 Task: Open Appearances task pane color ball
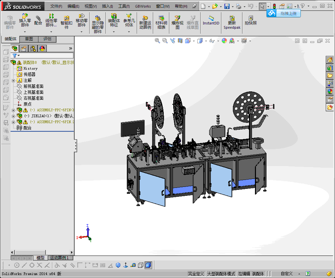pyautogui.click(x=330, y=91)
